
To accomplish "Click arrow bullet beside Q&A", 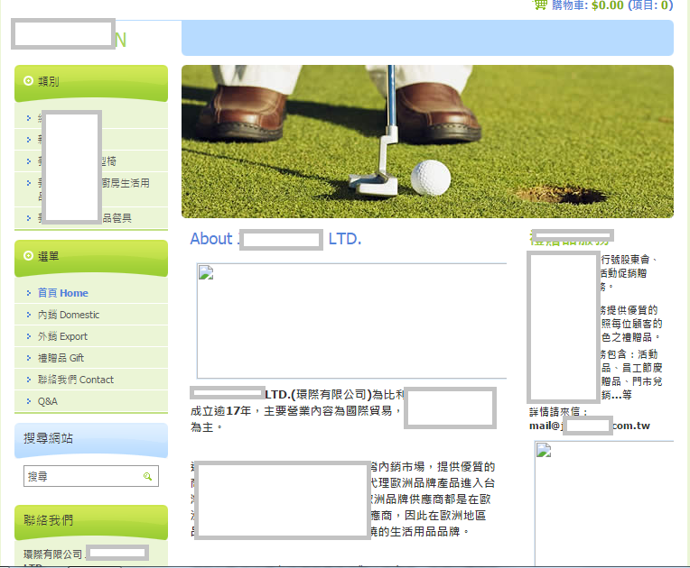I will click(x=29, y=401).
